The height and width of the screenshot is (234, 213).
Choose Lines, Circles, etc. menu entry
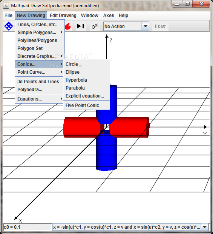tap(40, 25)
